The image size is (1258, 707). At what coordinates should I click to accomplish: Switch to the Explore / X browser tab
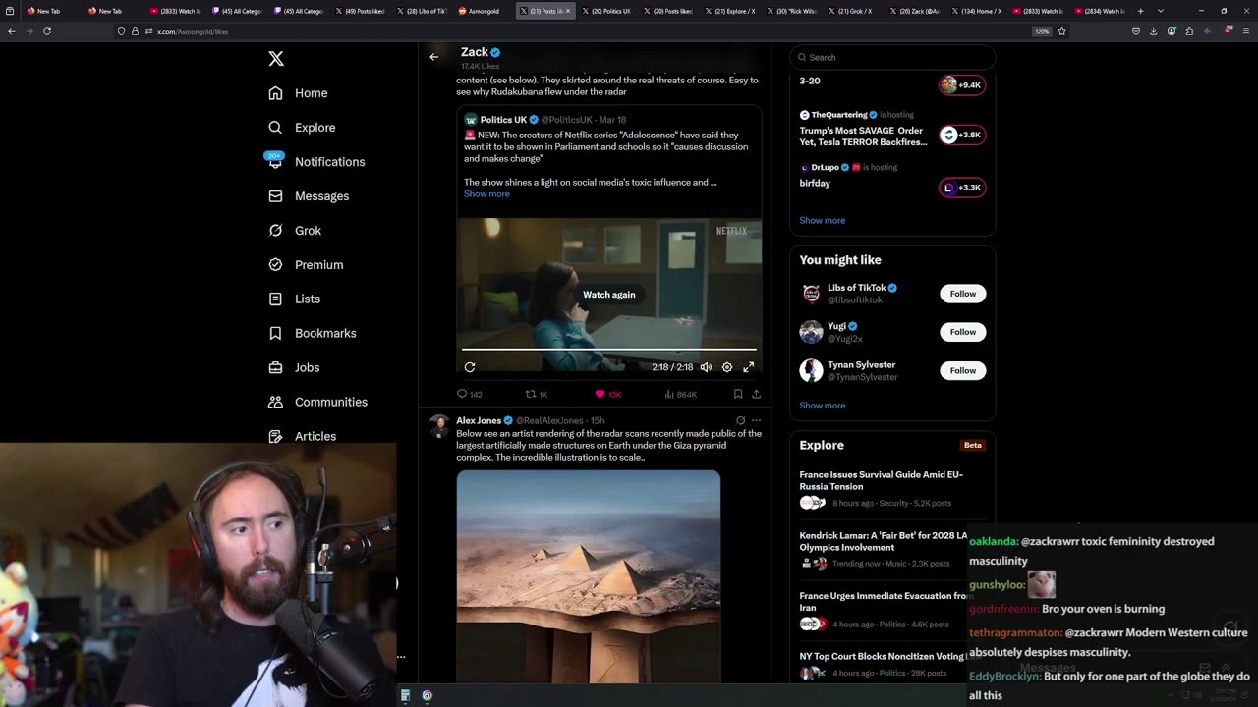point(731,11)
